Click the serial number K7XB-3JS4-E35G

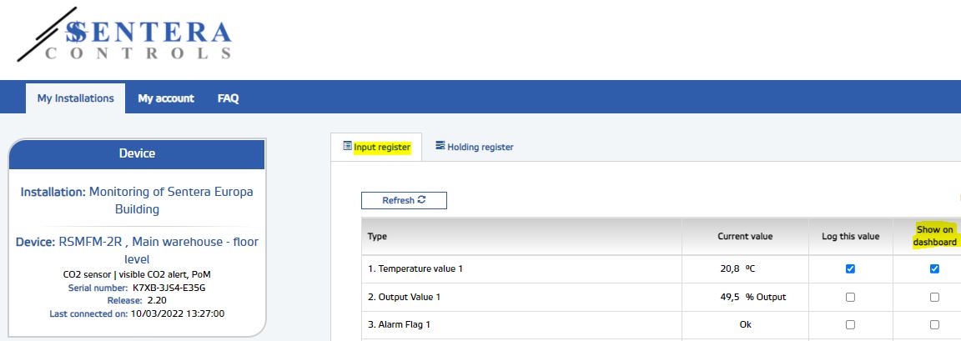(168, 288)
